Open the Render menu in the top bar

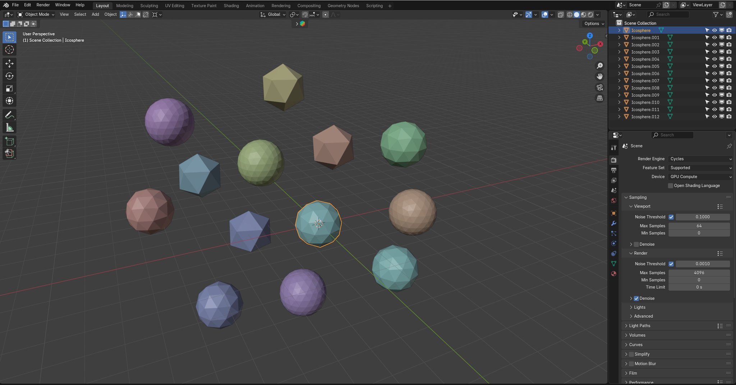click(43, 5)
